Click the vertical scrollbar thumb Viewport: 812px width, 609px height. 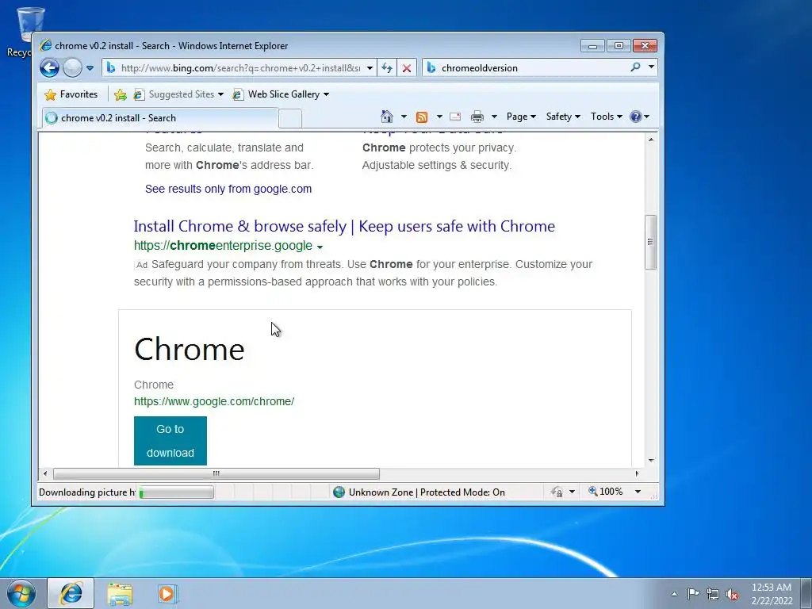651,242
